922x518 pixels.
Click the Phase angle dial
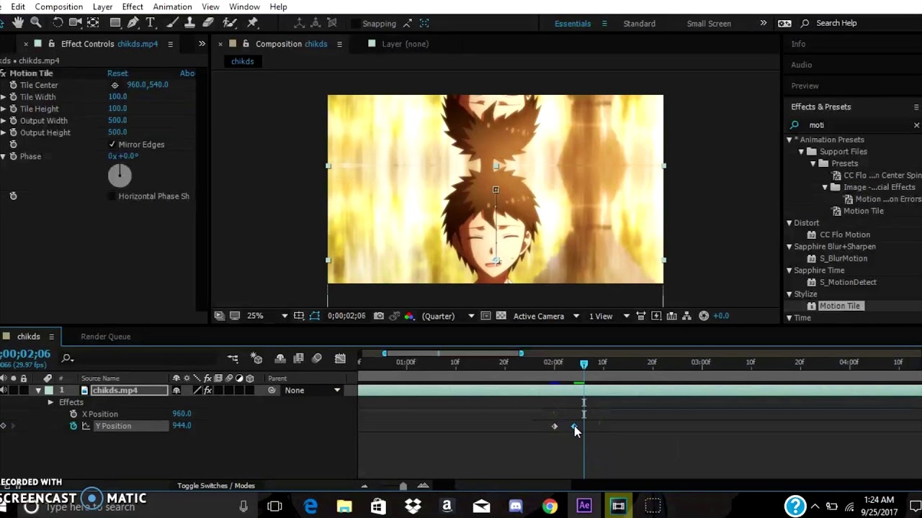coord(120,175)
